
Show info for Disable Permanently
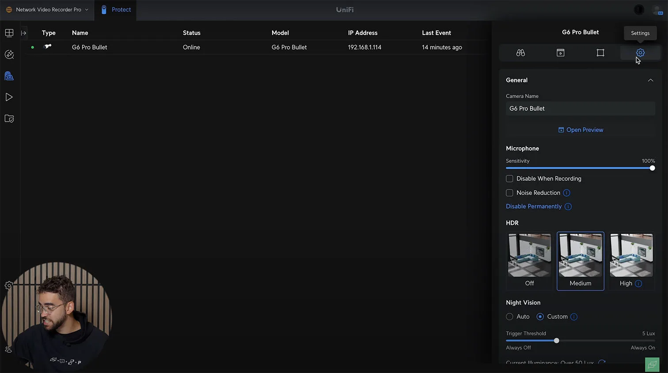tap(568, 206)
